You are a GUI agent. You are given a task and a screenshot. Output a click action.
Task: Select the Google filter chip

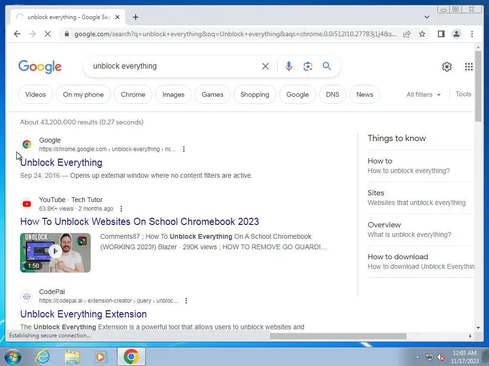(x=298, y=94)
